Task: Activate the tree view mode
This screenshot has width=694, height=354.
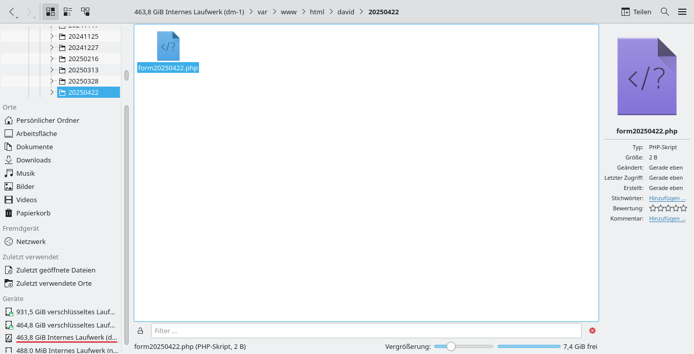Action: coord(85,11)
